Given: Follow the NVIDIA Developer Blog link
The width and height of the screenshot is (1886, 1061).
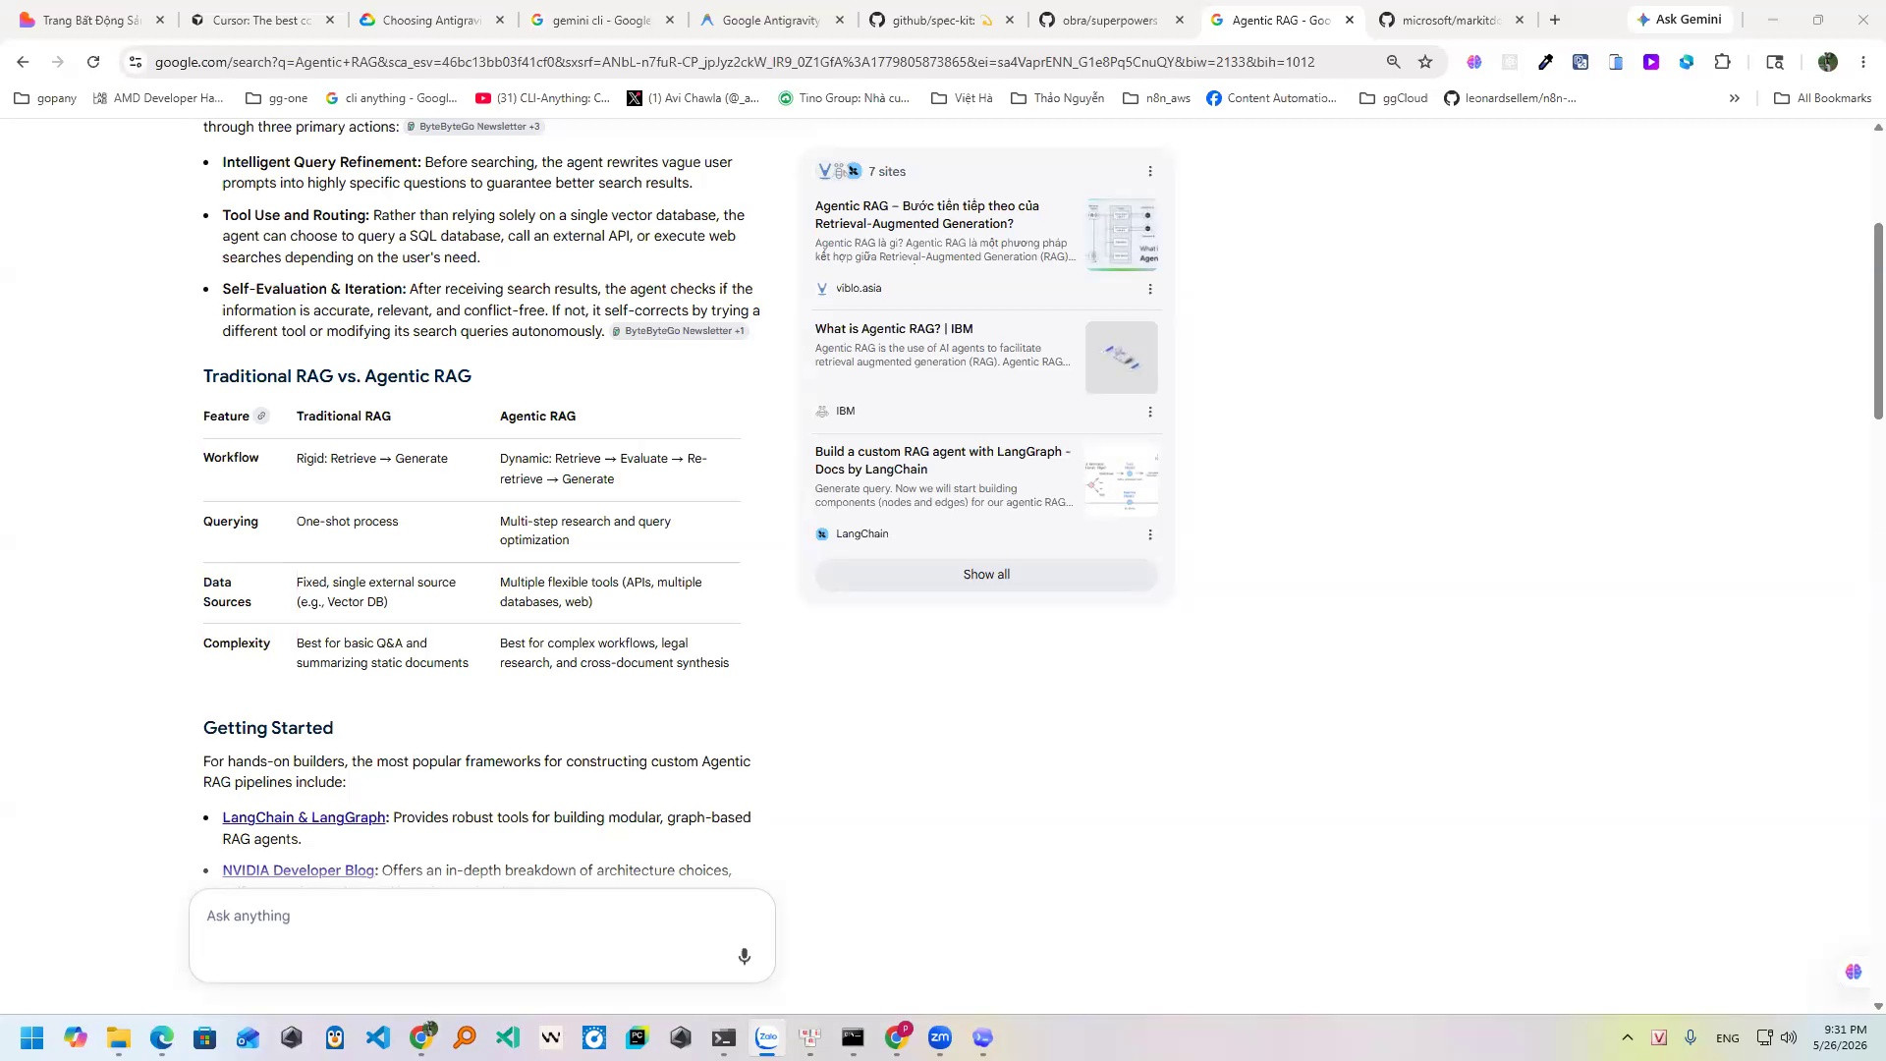Looking at the screenshot, I should coord(299,870).
